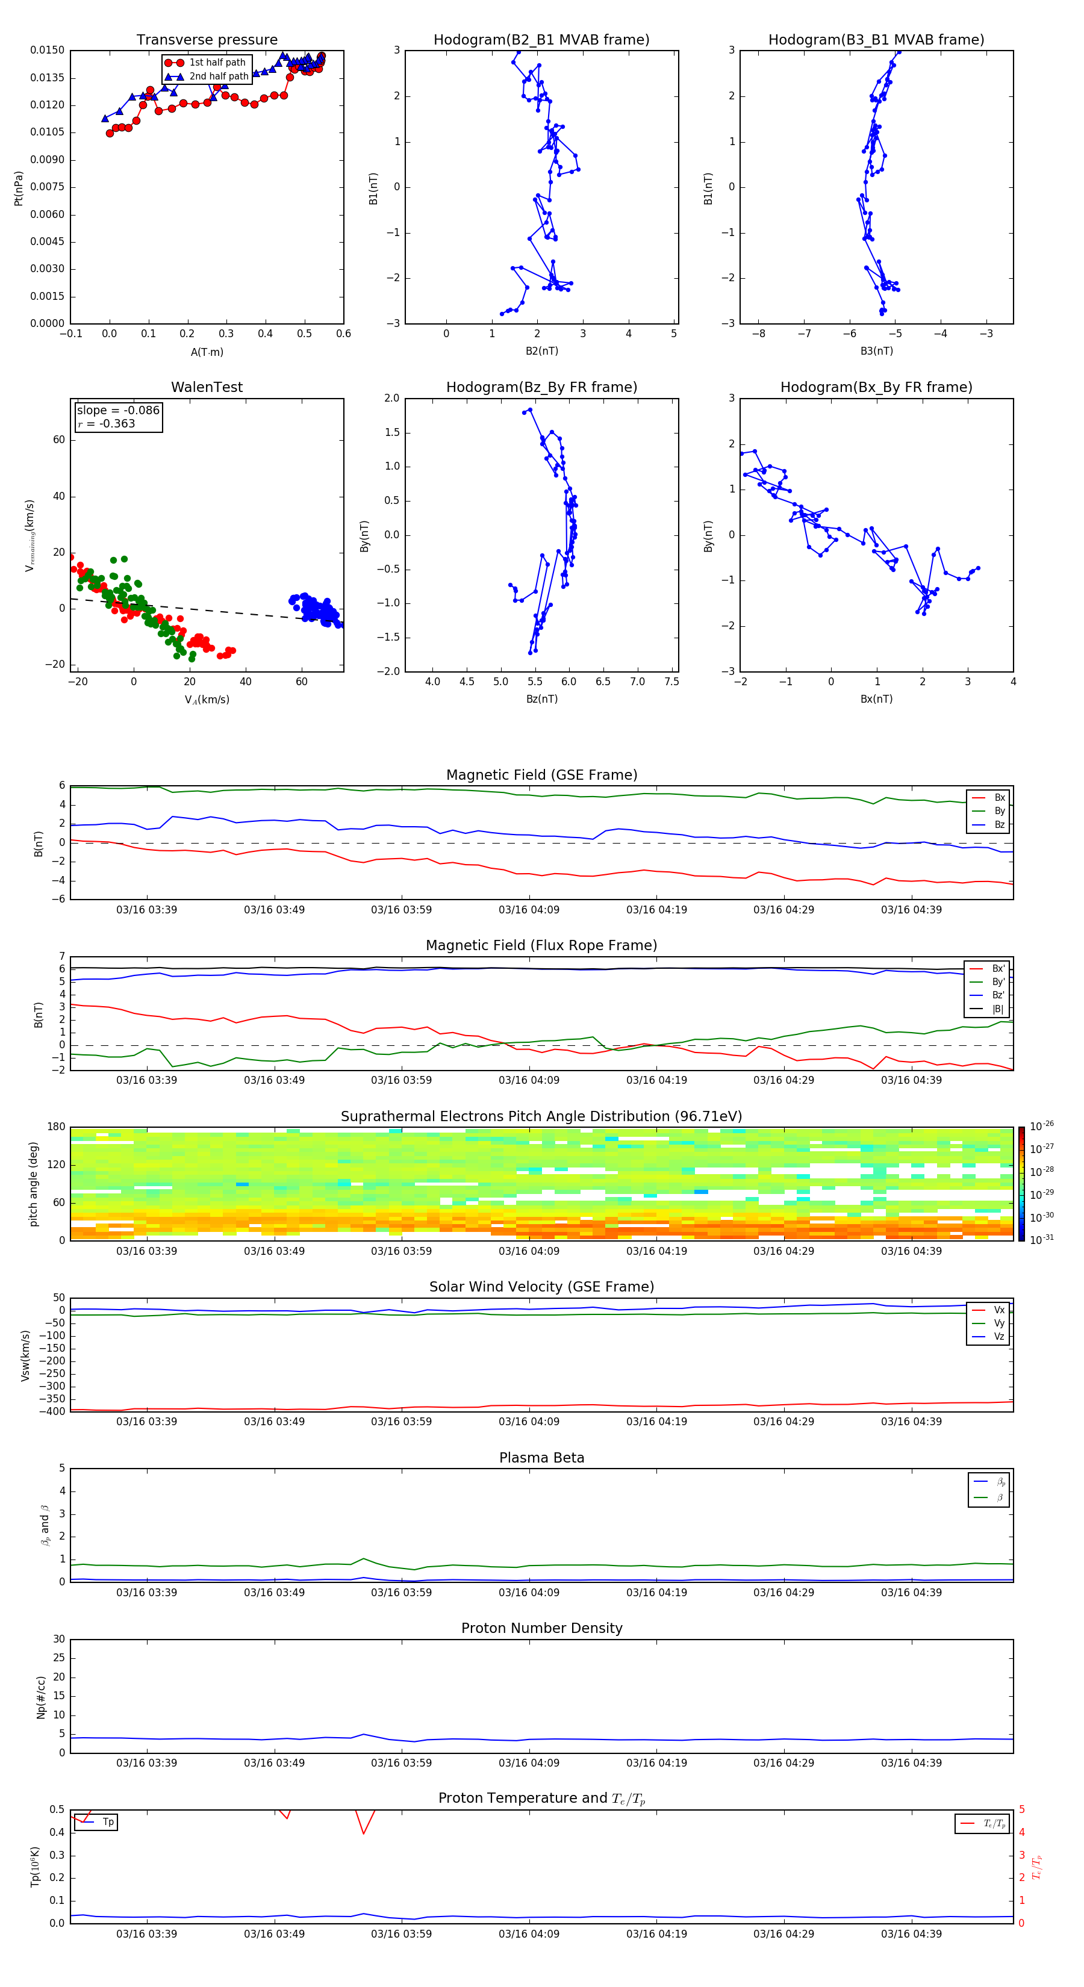Image resolution: width=1084 pixels, height=1987 pixels.
Task: Select the βp legend entry in Plasma Beta
Action: [x=989, y=1482]
